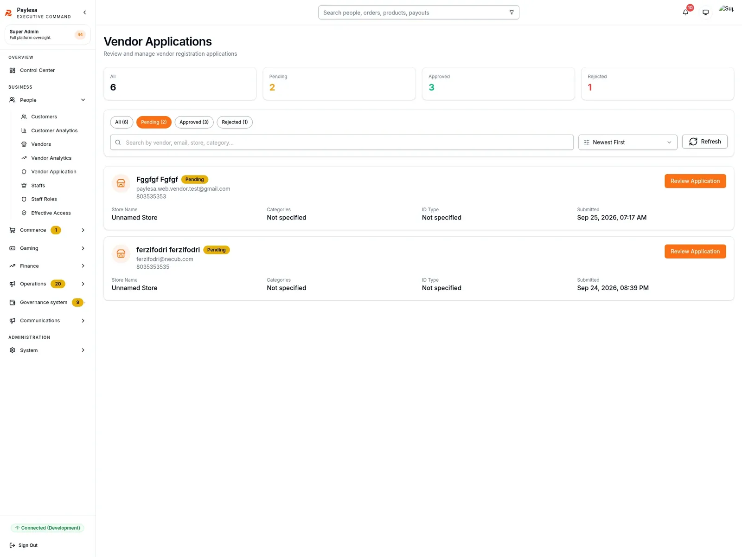Viewport: 742px width, 557px height.
Task: Collapse the sidebar with the back chevron
Action: pyautogui.click(x=84, y=13)
